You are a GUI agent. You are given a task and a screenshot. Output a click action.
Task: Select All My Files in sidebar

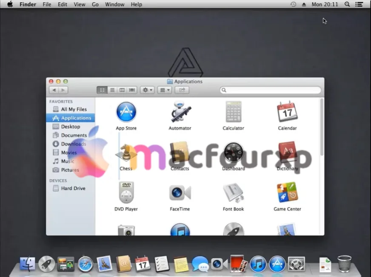[x=71, y=109]
